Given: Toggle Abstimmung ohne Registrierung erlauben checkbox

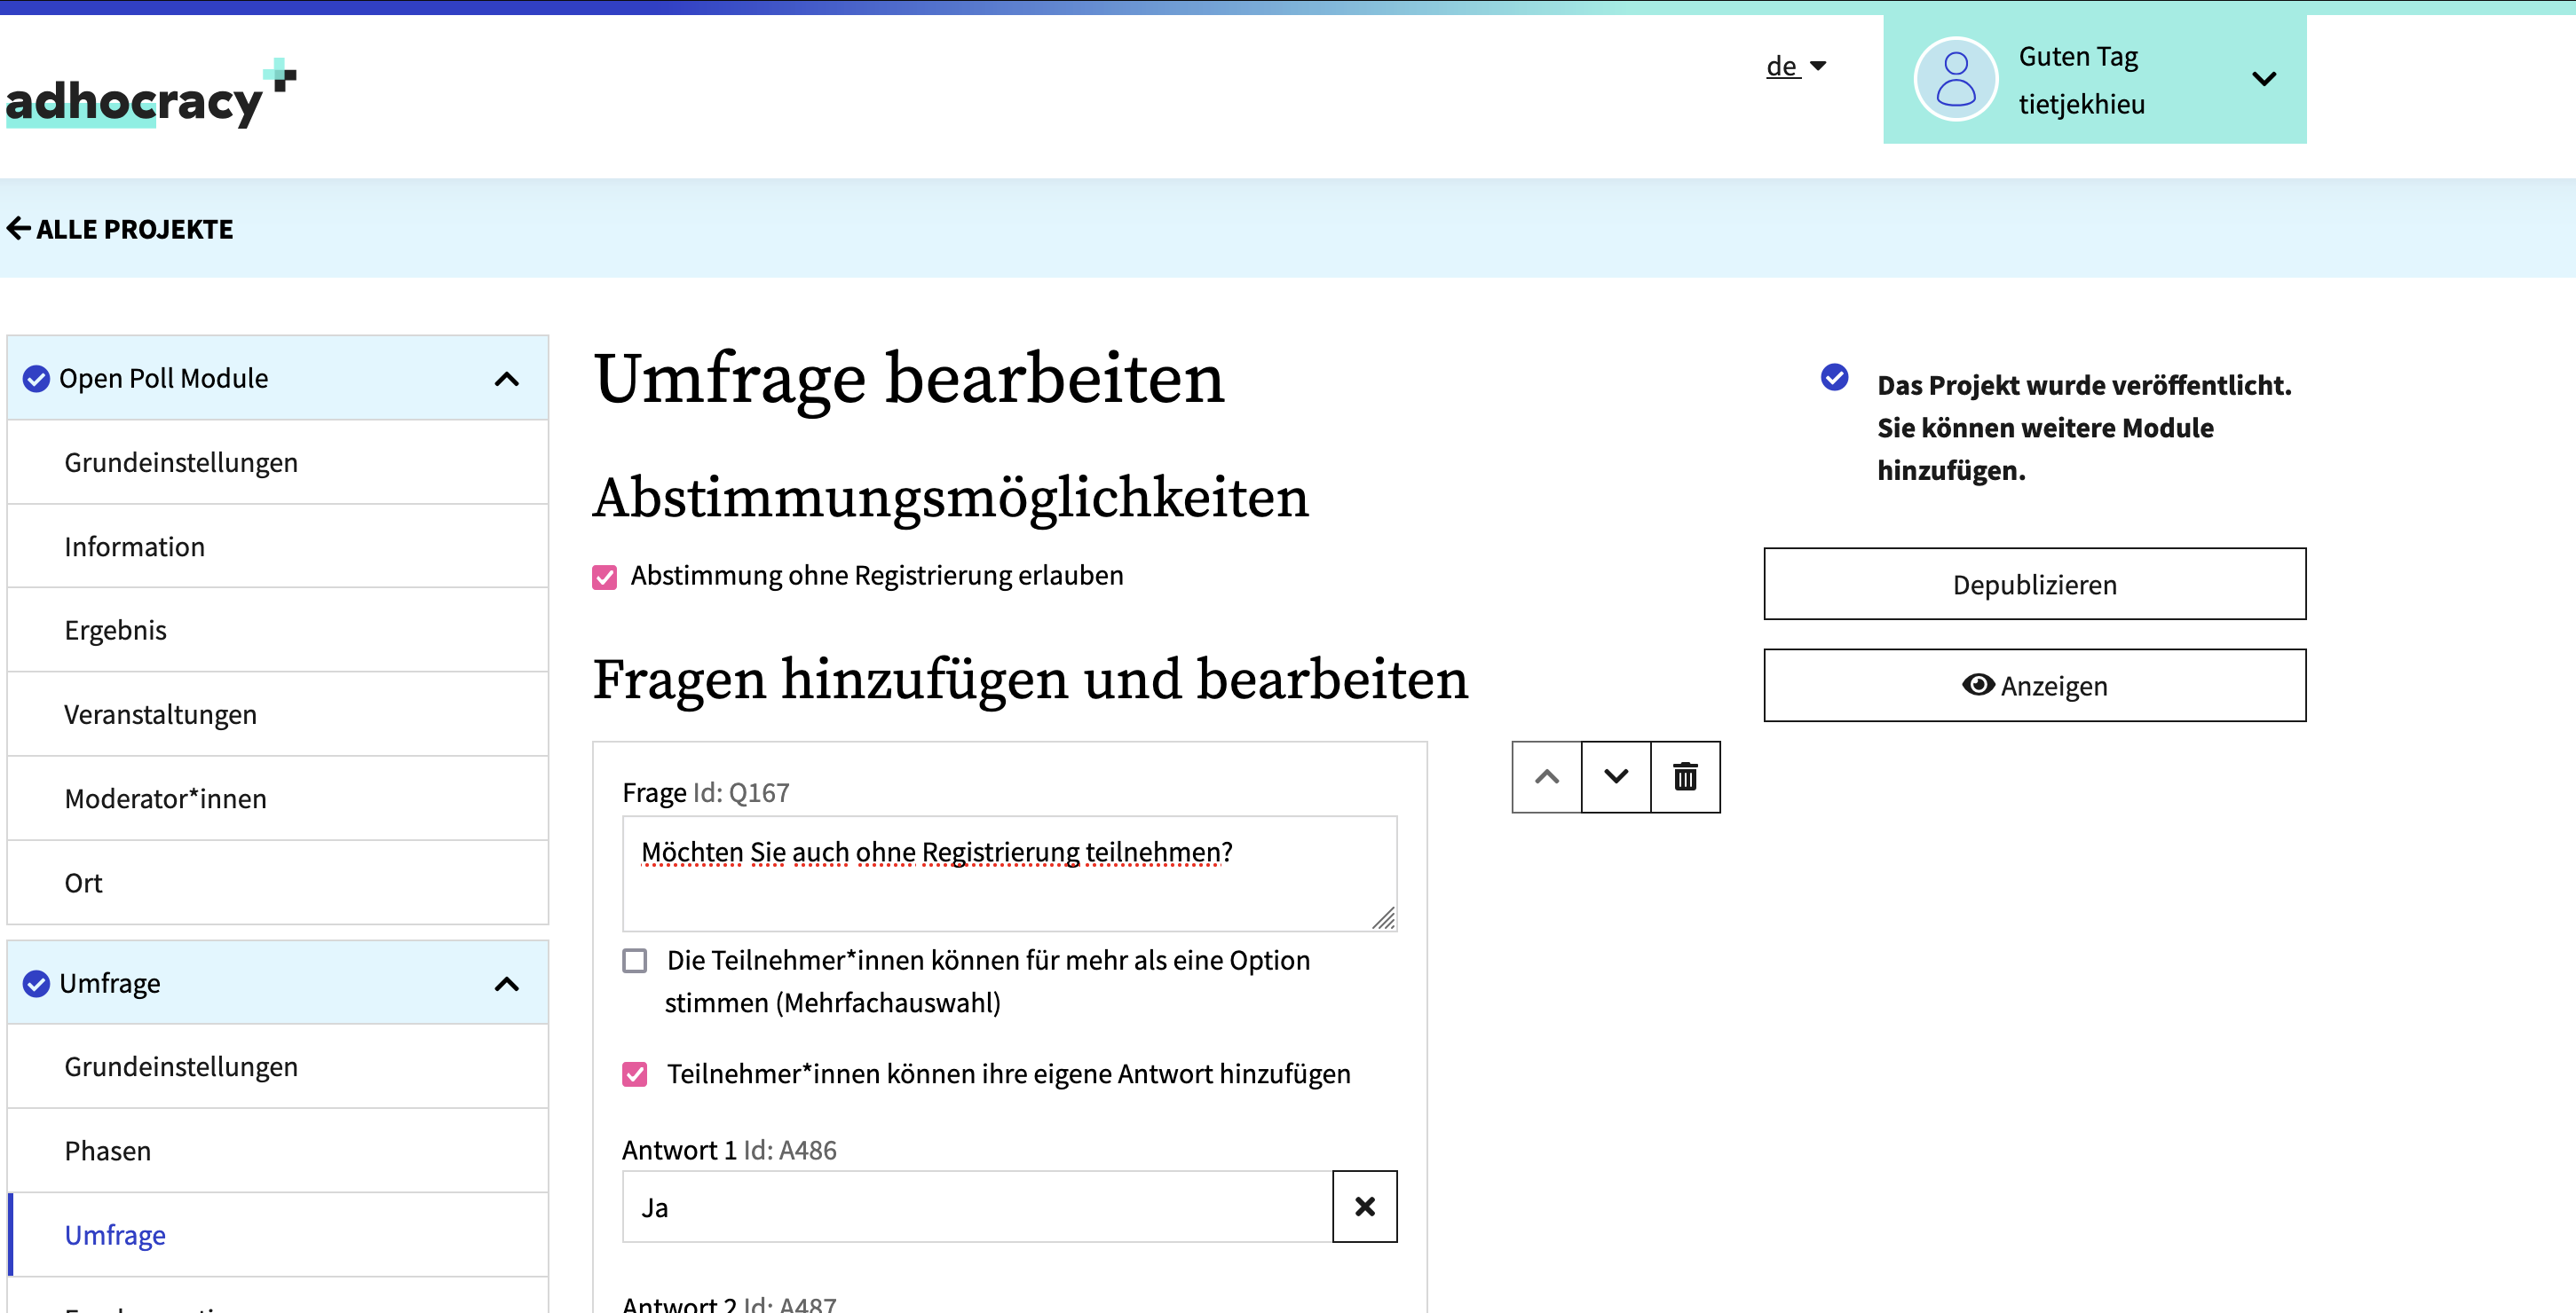Looking at the screenshot, I should click(x=606, y=576).
